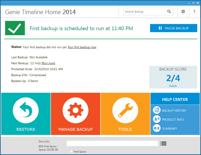Click the BACKUP SCORE heading
The image size is (201, 155).
(x=173, y=69)
